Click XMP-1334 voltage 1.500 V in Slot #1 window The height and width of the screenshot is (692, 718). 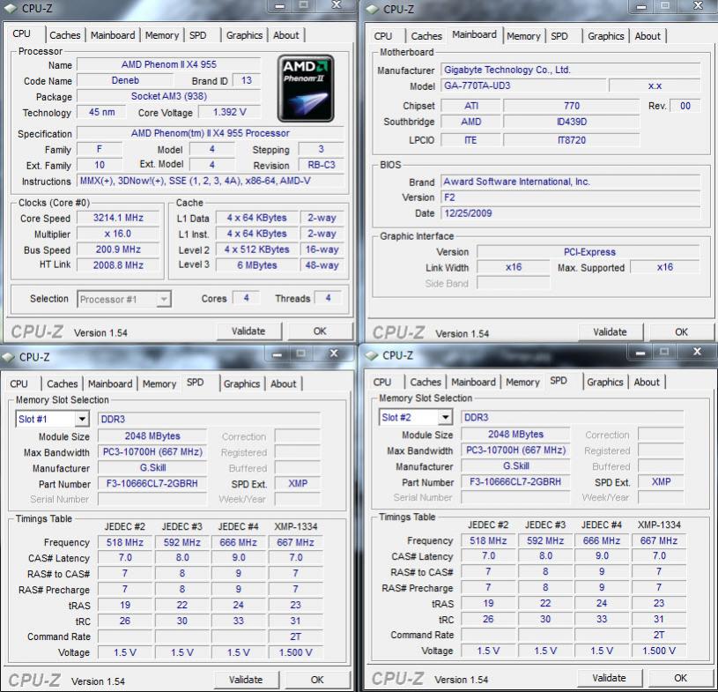coord(296,652)
